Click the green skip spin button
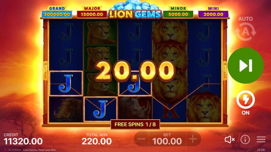Viewport: 271px width, 152px height. (x=246, y=66)
